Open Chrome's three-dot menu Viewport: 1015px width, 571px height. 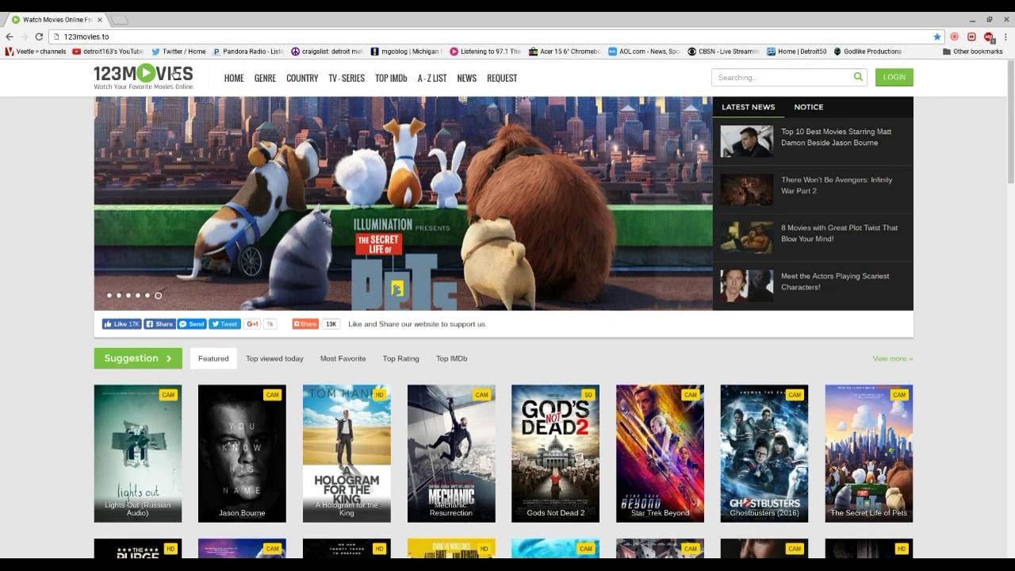(x=1005, y=36)
